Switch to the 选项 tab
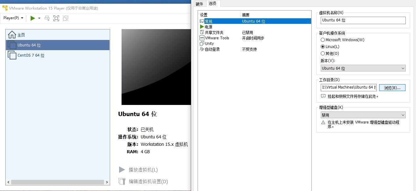 (x=212, y=3)
